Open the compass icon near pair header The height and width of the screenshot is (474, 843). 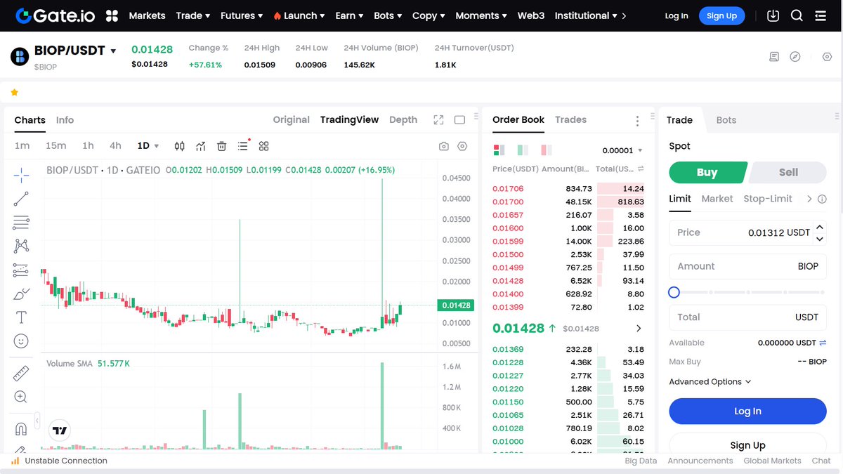795,57
